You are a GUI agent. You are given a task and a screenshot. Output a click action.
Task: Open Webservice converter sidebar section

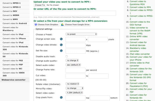[13, 80]
